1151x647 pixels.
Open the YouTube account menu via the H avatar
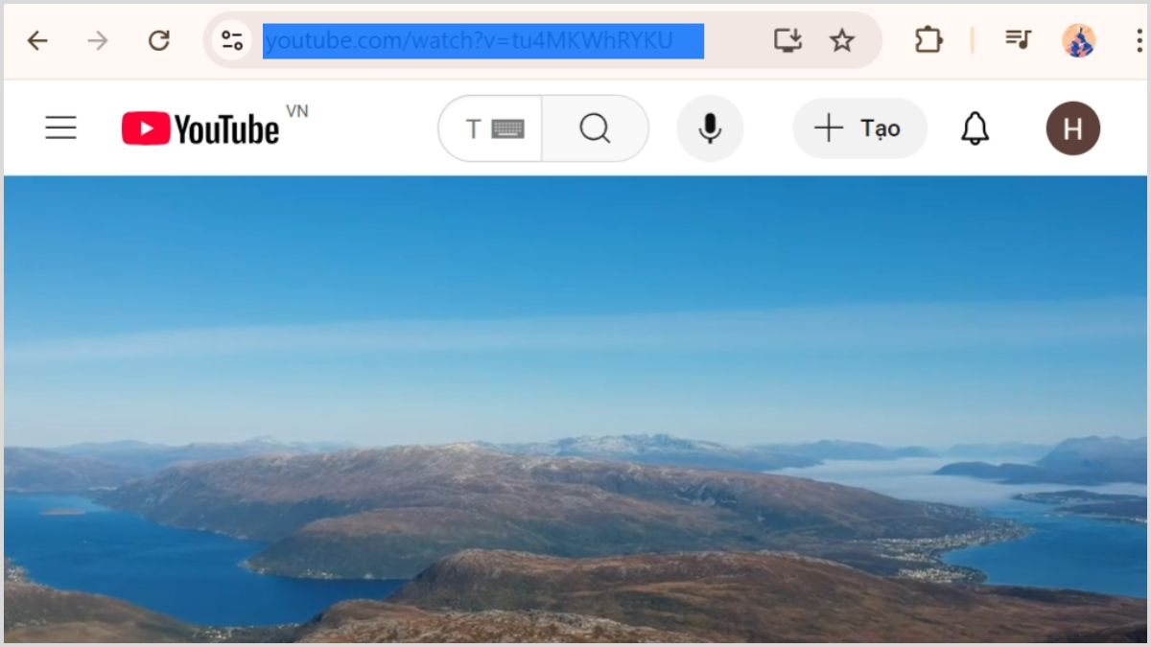point(1072,127)
